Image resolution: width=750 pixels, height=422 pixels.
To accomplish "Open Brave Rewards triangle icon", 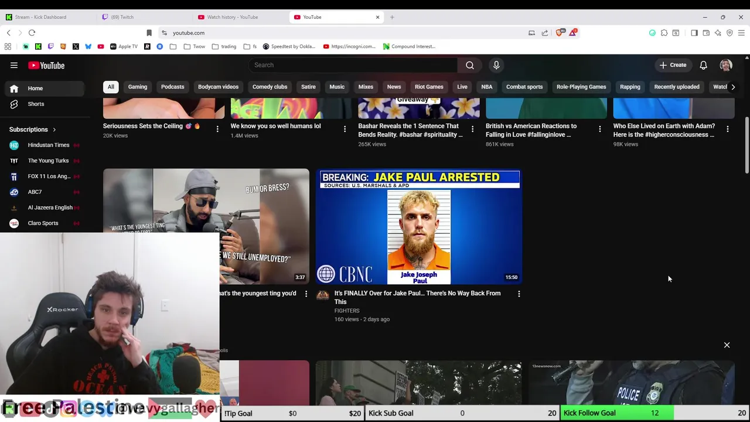I will pos(573,33).
